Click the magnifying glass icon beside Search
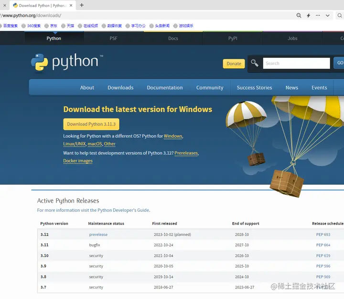The image size is (344, 299). pyautogui.click(x=255, y=63)
